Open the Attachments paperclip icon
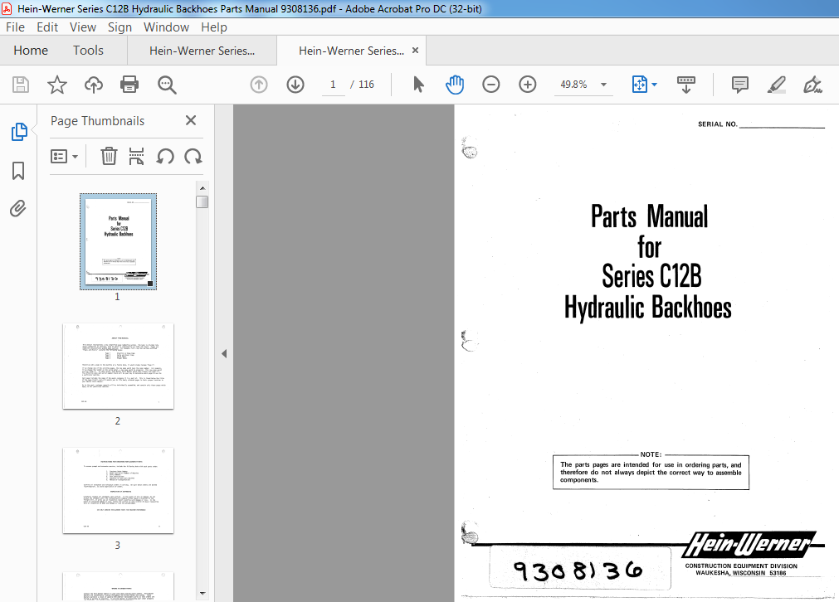Screen dimensions: 839x602 [x=18, y=208]
